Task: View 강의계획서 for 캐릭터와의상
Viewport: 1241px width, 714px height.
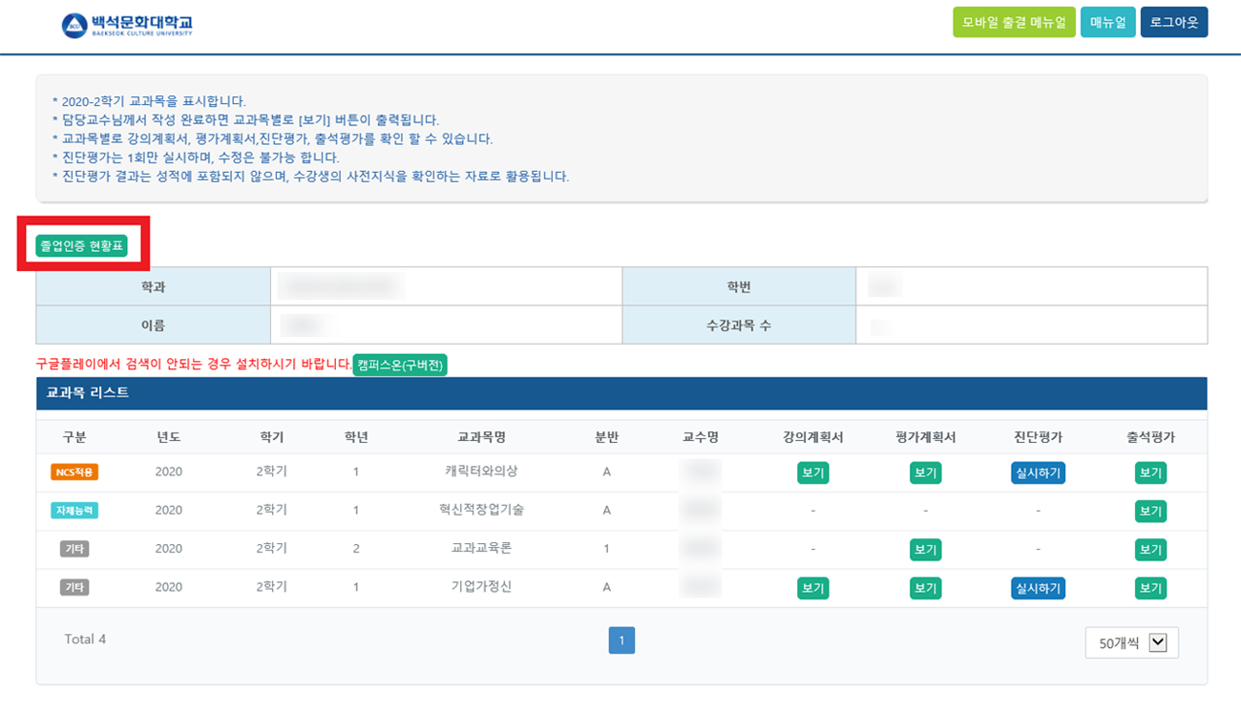Action: 811,472
